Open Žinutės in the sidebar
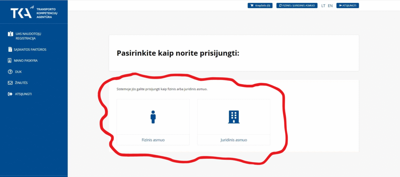Image resolution: width=400 pixels, height=177 pixels. click(x=21, y=83)
